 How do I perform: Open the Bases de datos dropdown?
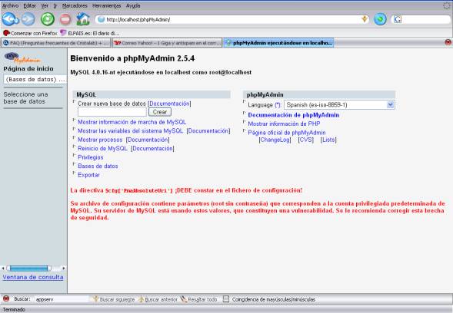(35, 79)
